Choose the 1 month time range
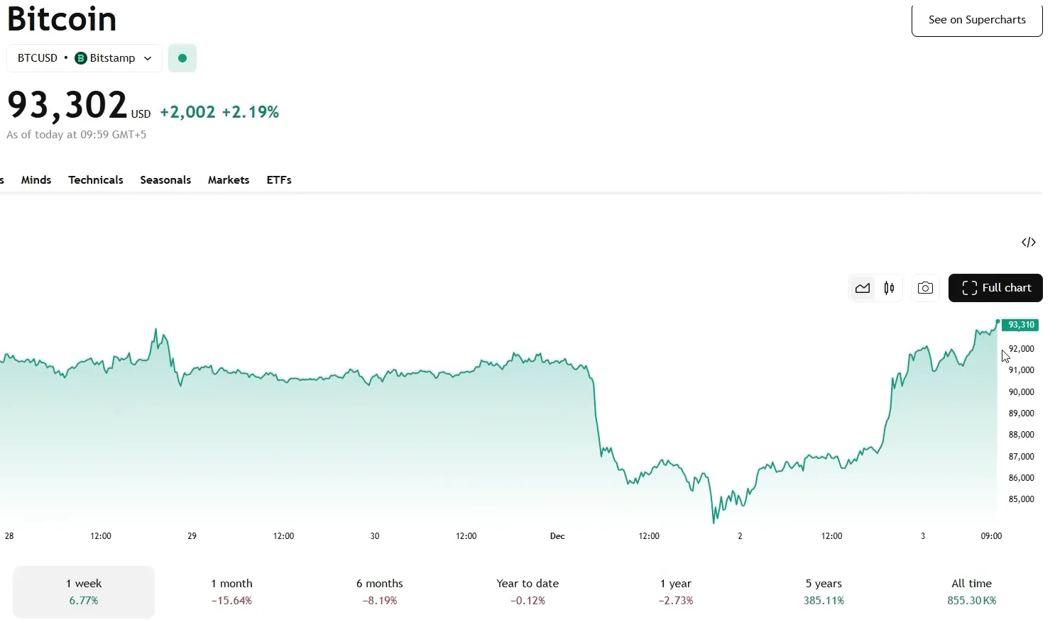This screenshot has width=1055, height=622. 231,592
